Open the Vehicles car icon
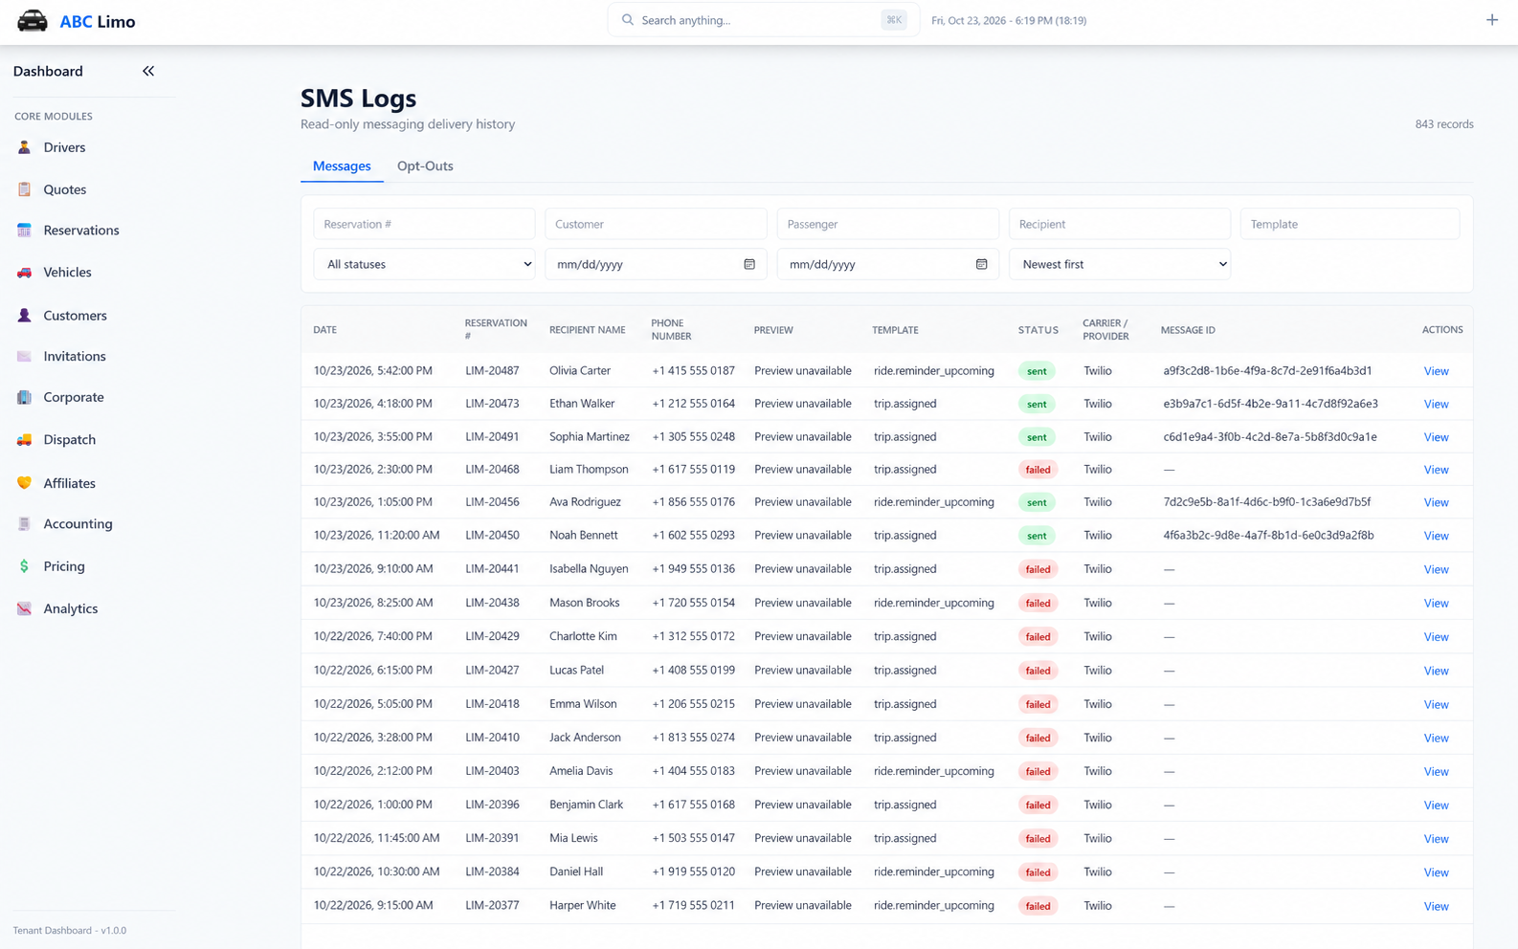 [24, 272]
